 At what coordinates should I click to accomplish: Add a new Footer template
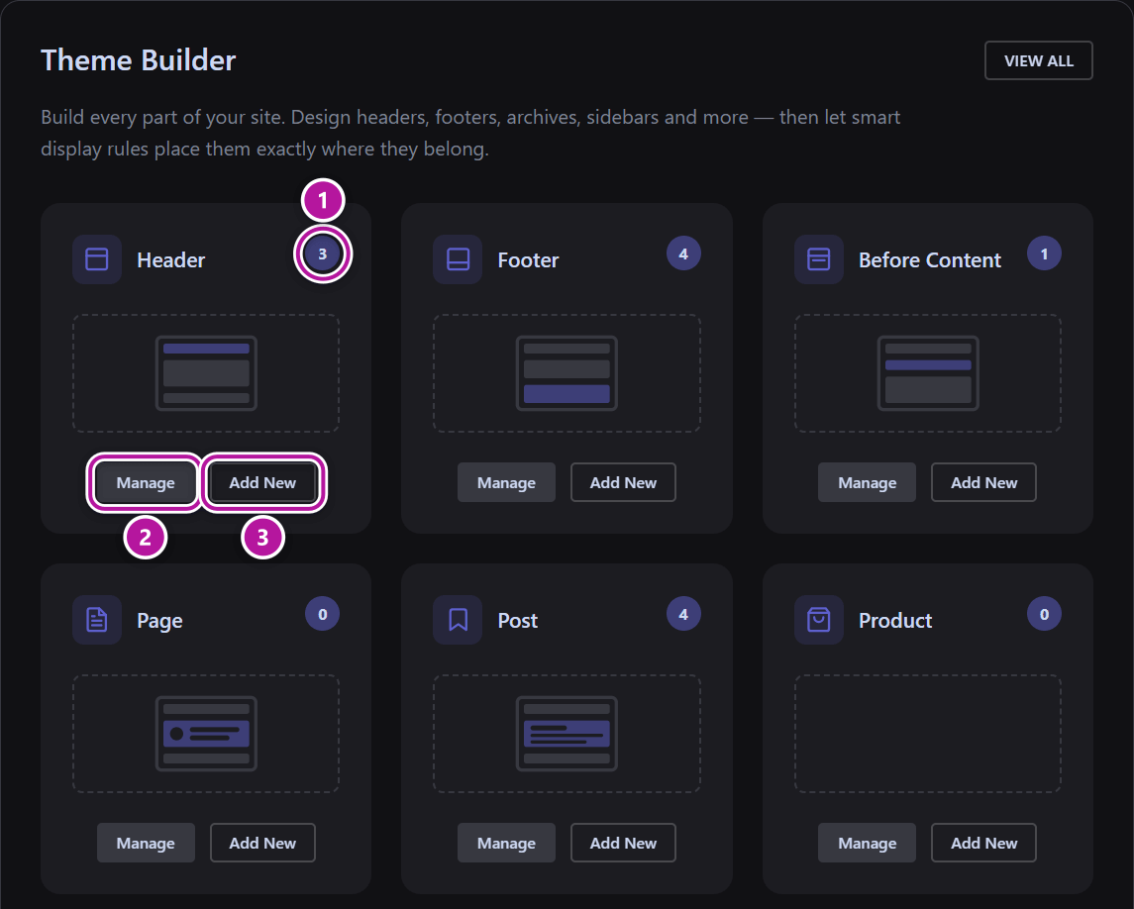[623, 482]
